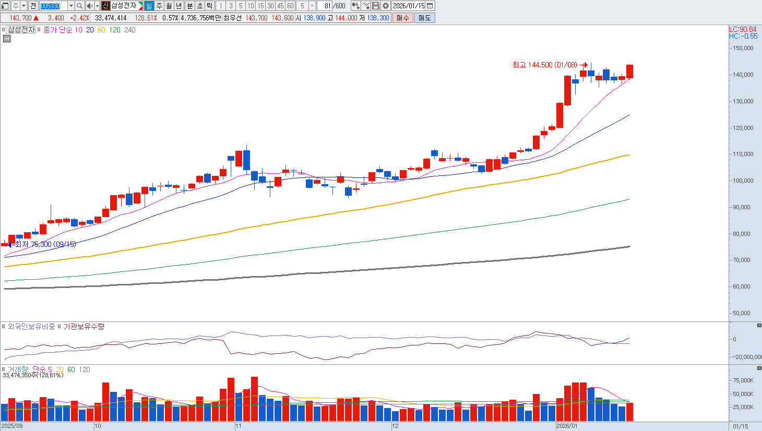Open chart settings gear icon

point(386,6)
